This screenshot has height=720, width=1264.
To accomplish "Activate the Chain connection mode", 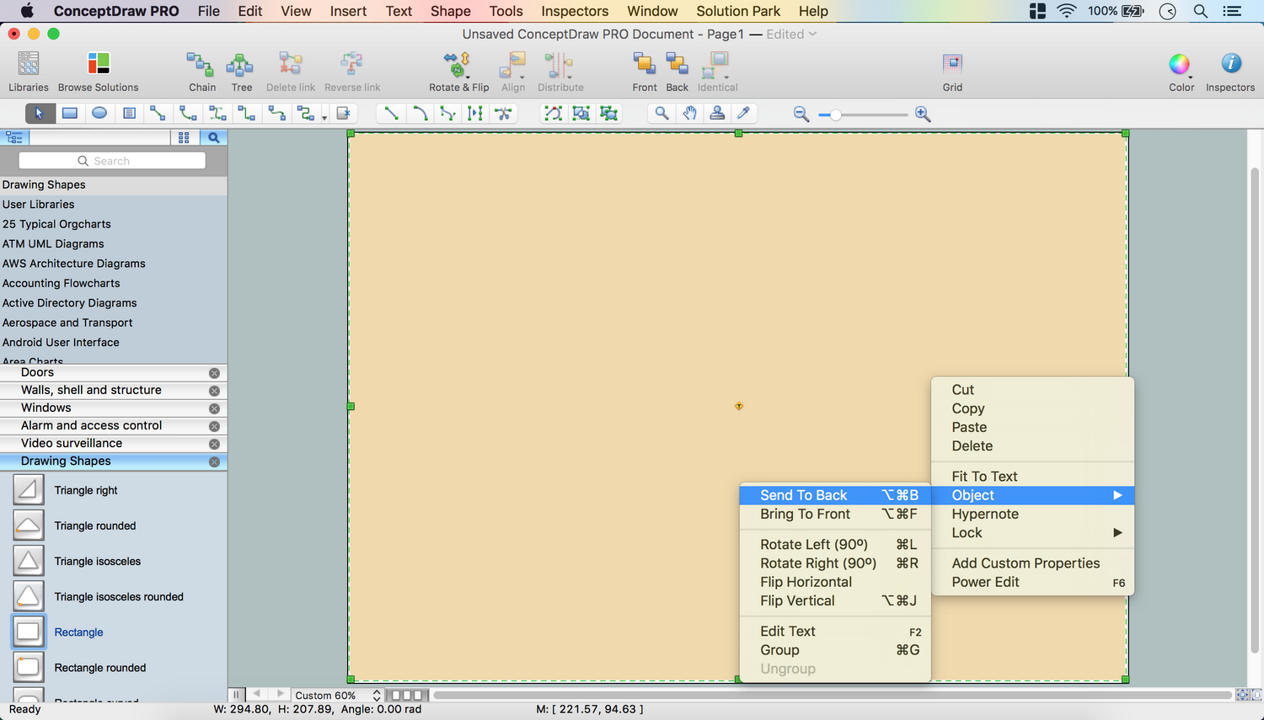I will tap(201, 71).
